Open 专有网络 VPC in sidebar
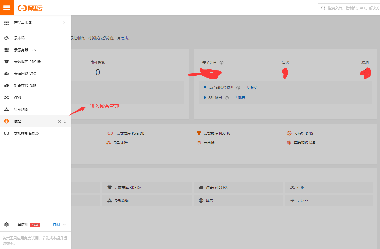Screen dimensions: 380x249 25,74
